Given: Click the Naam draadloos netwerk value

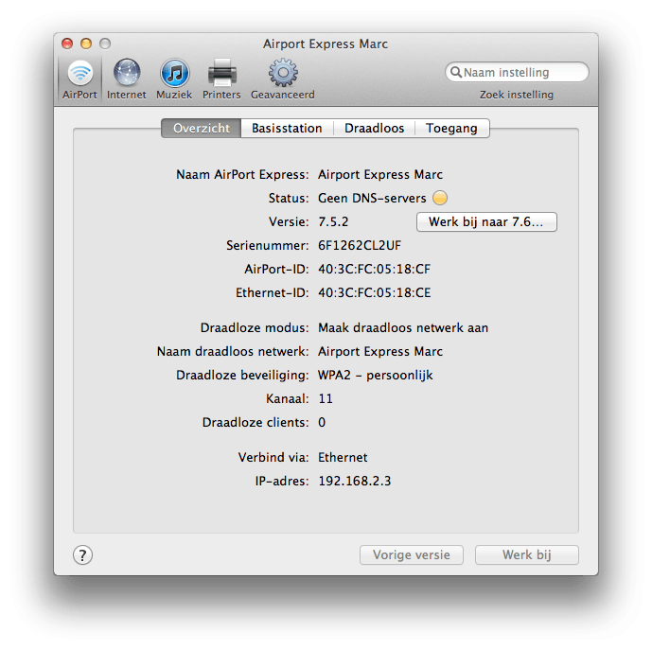Looking at the screenshot, I should (380, 351).
